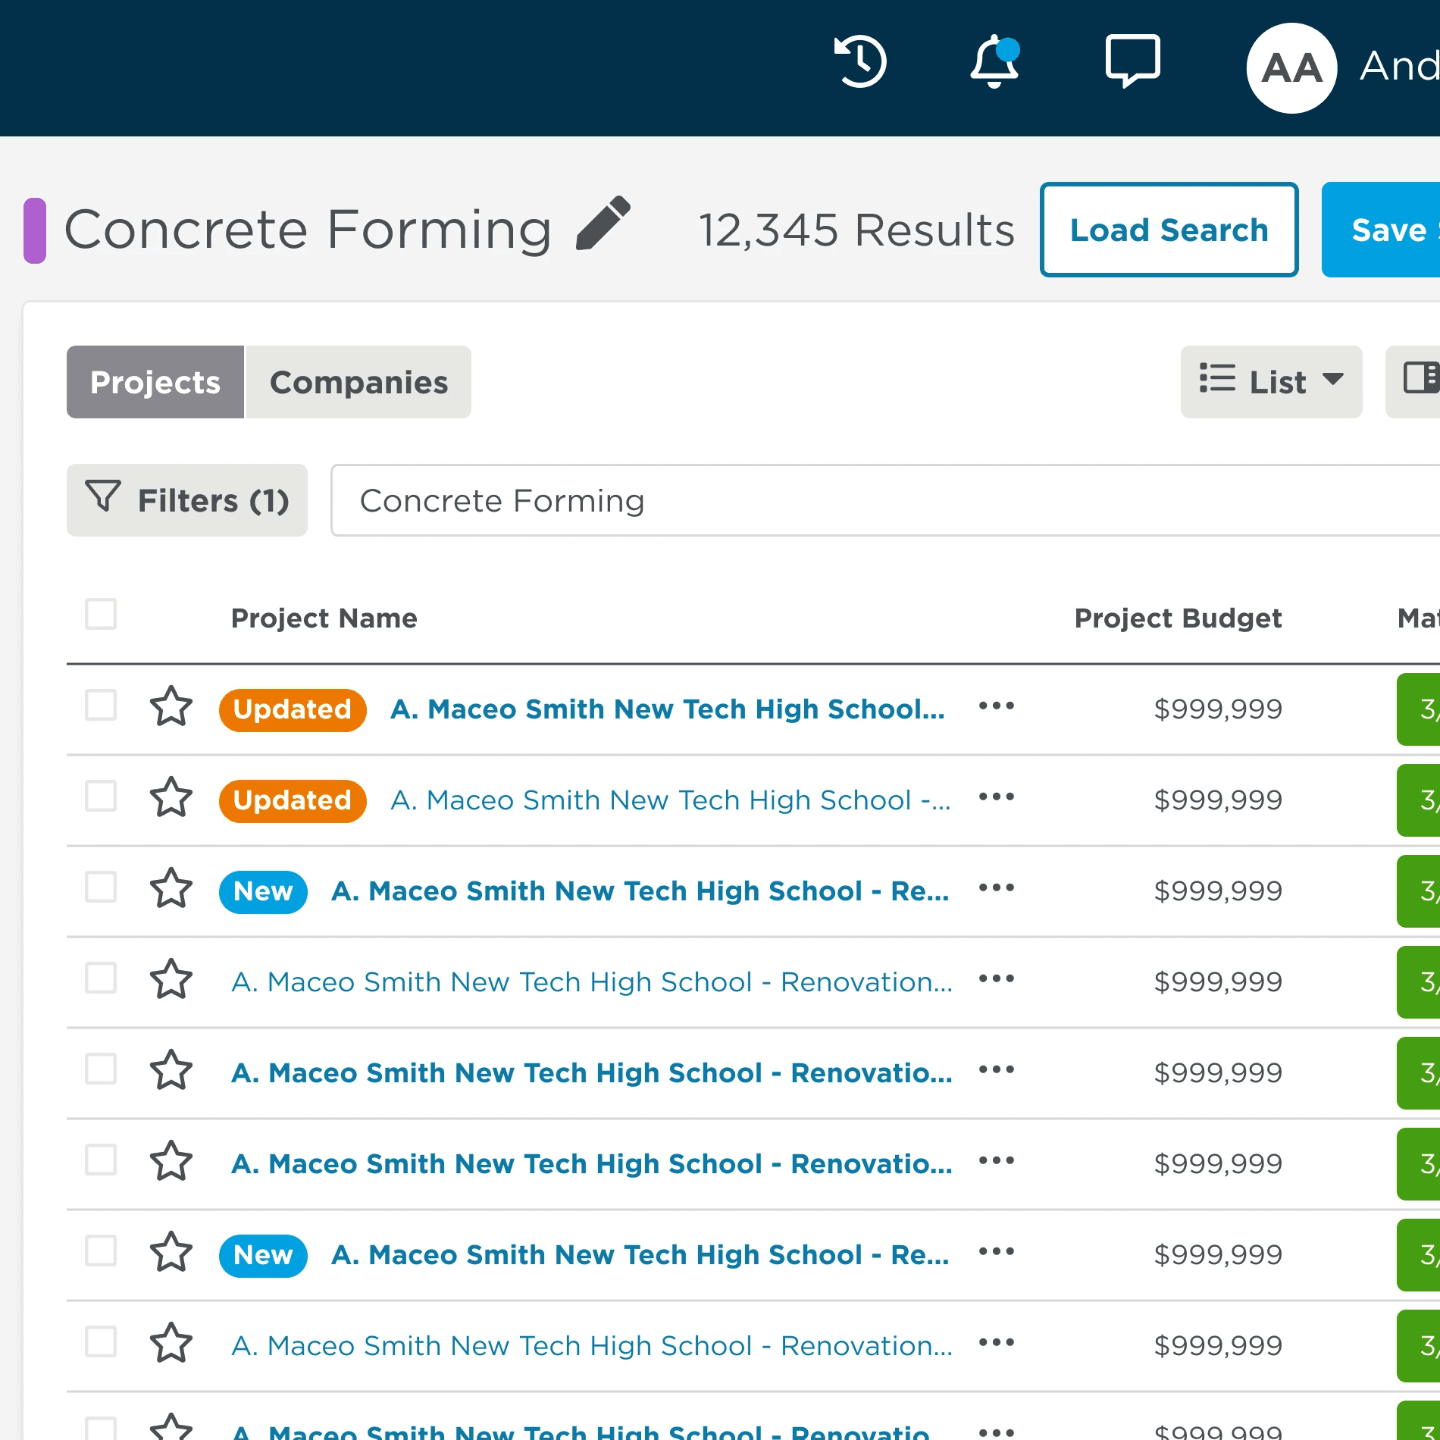The height and width of the screenshot is (1440, 1440).
Task: Load a saved search
Action: (x=1169, y=230)
